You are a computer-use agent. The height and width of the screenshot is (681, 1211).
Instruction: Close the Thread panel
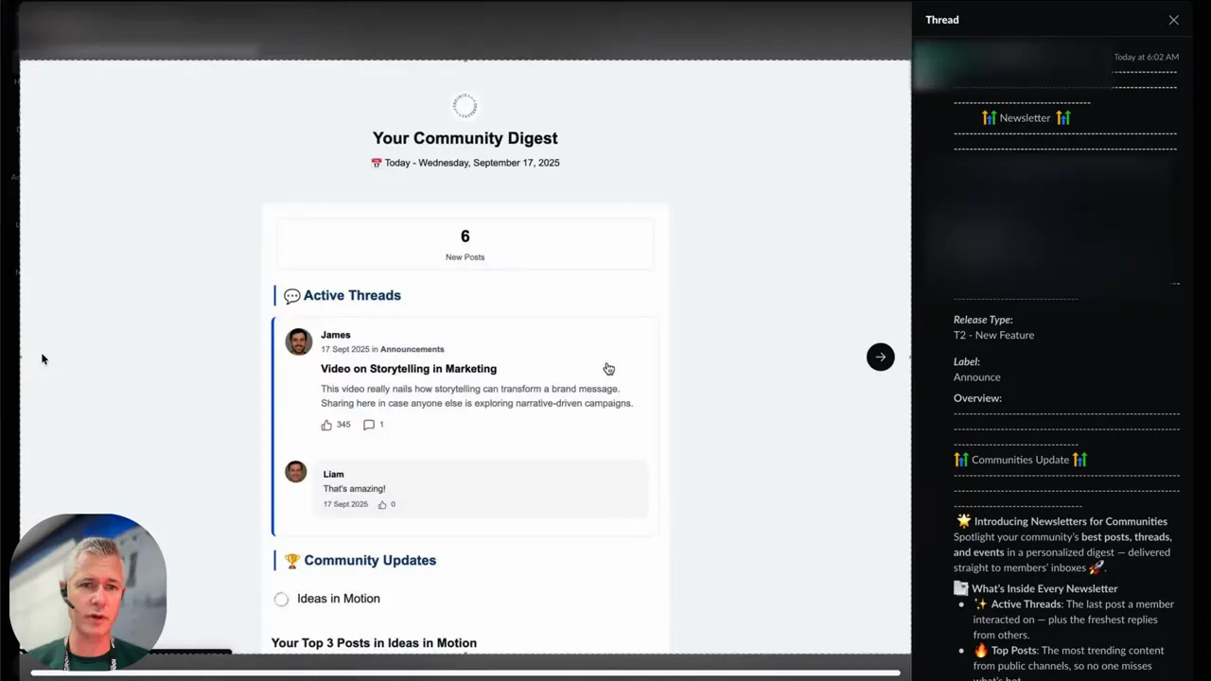coord(1173,20)
